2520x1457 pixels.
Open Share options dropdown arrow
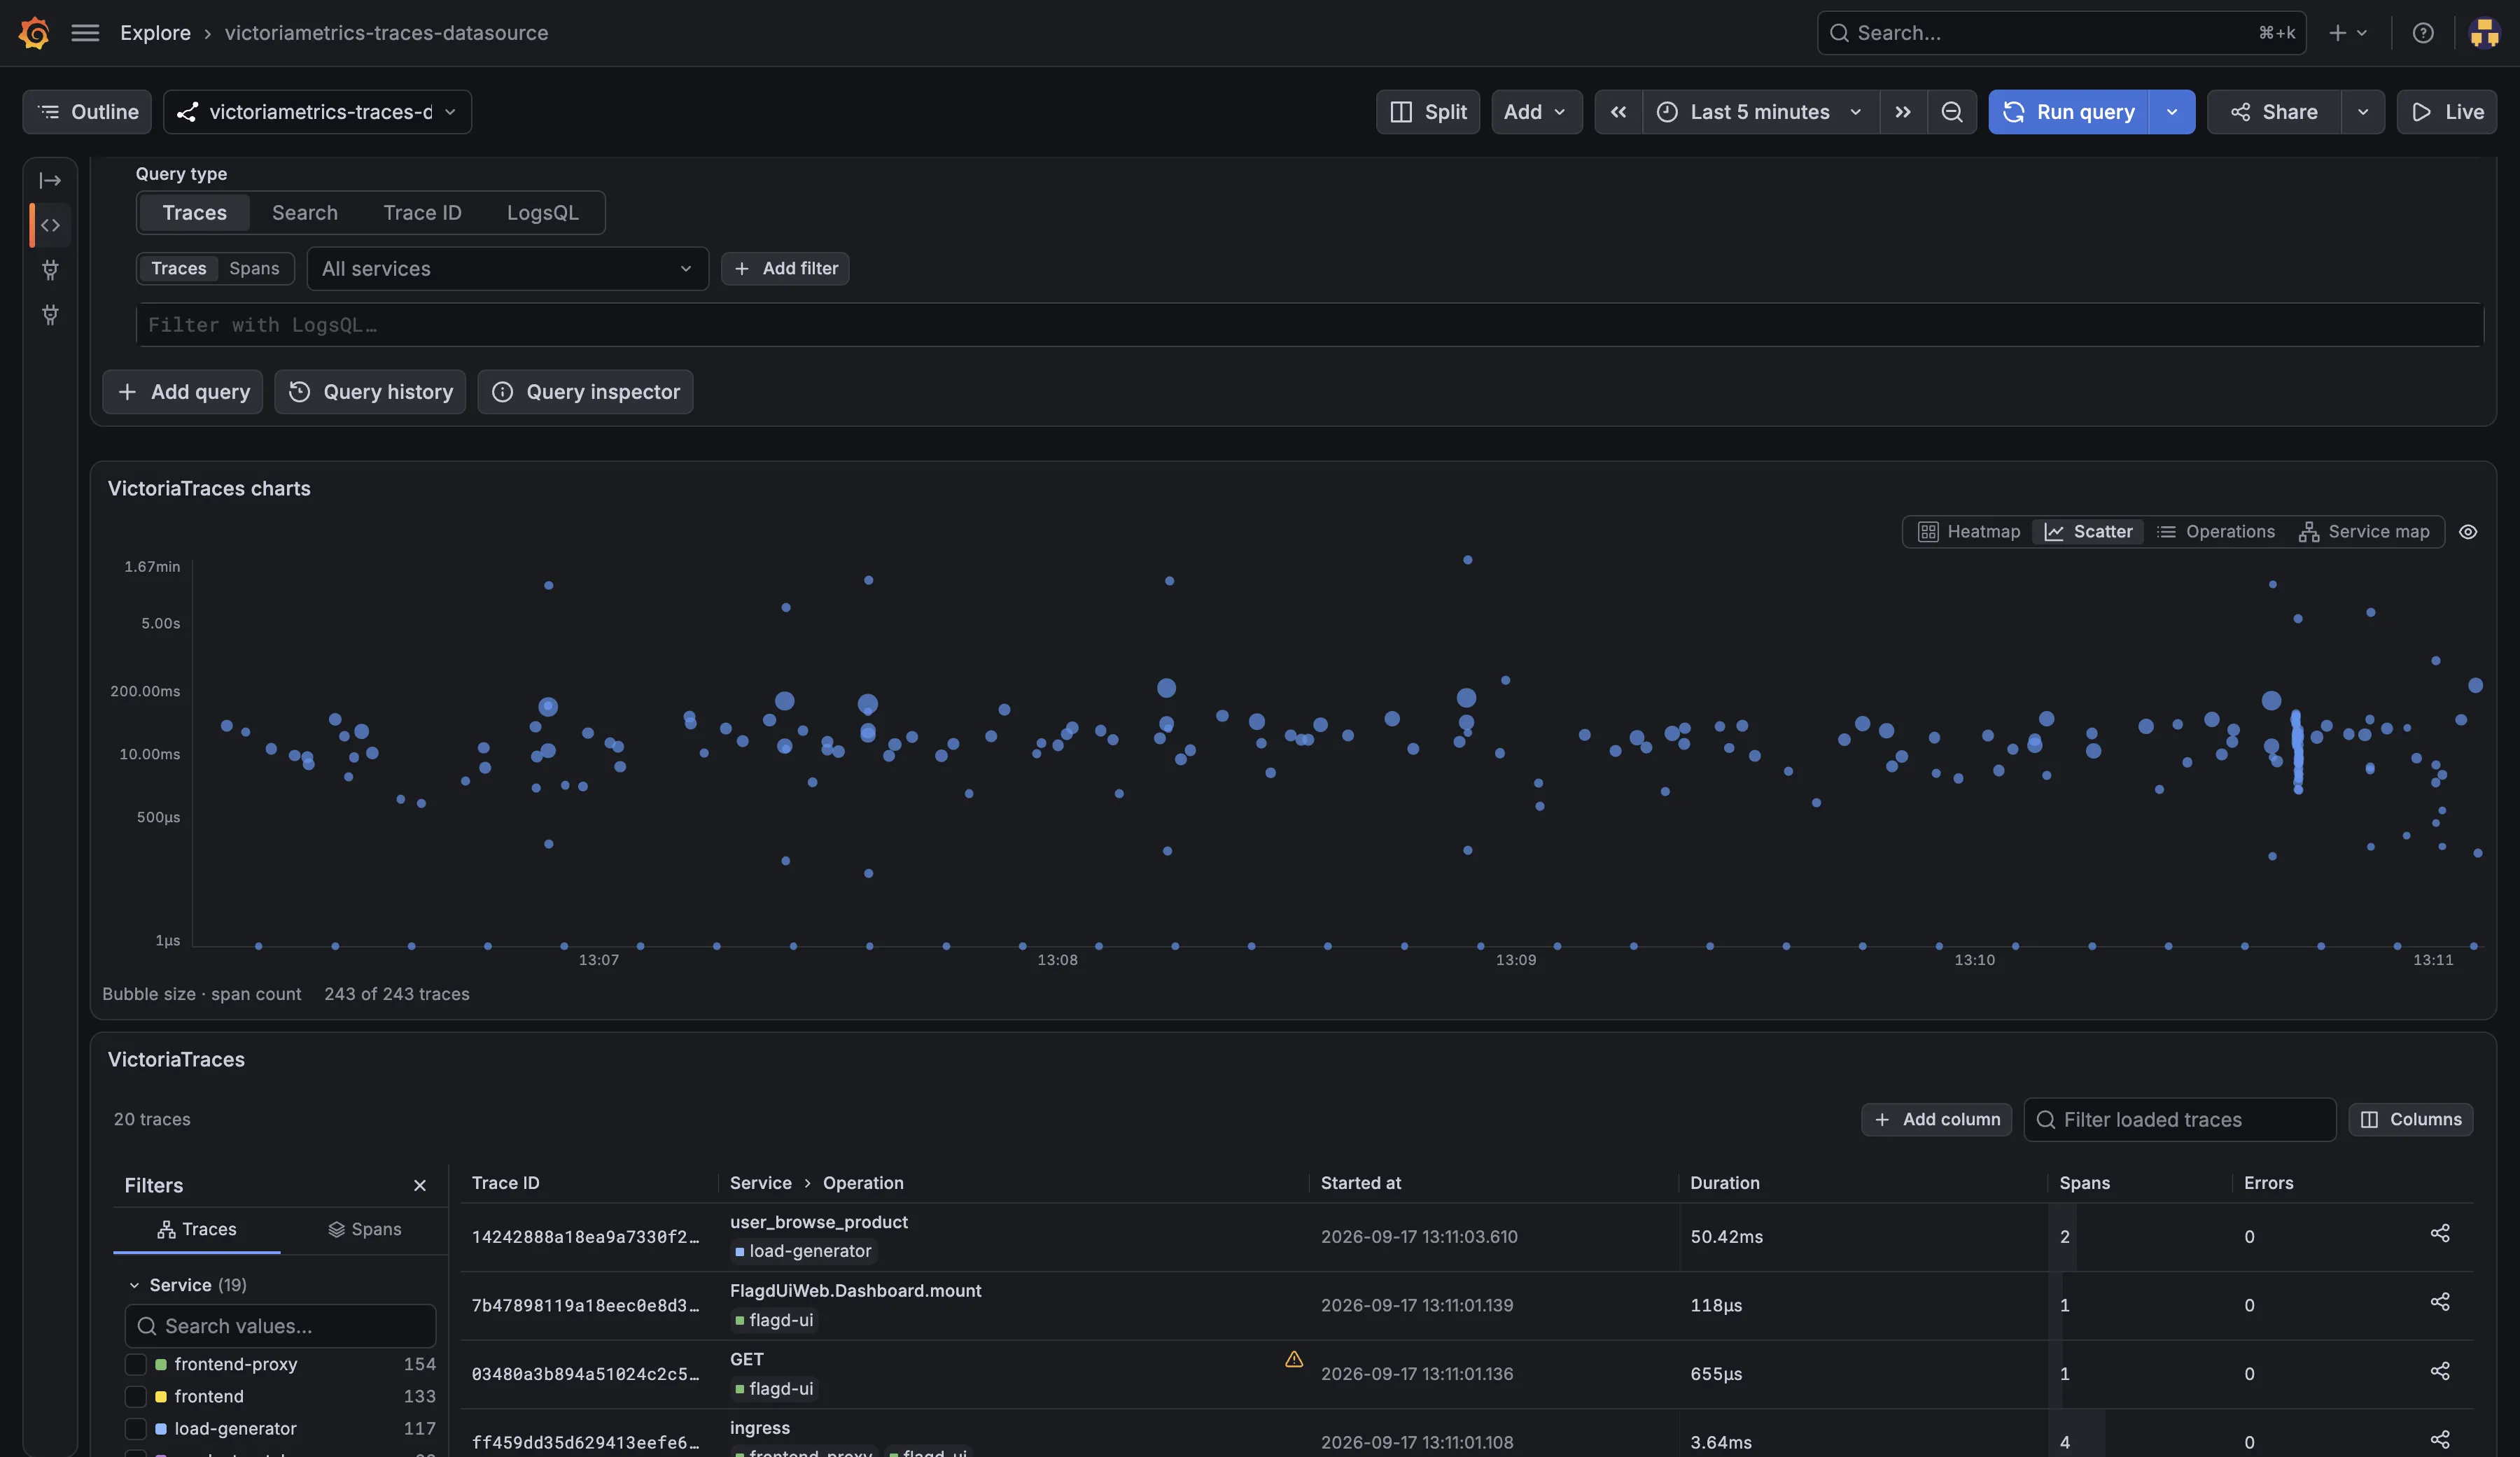pos(2363,112)
